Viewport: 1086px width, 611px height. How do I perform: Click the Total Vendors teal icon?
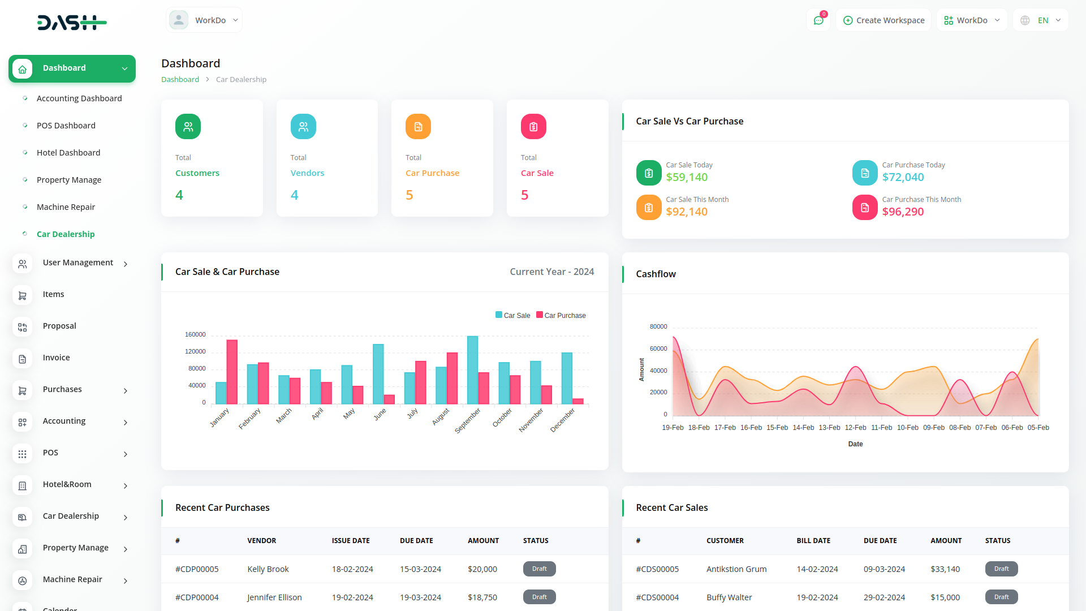pyautogui.click(x=303, y=127)
